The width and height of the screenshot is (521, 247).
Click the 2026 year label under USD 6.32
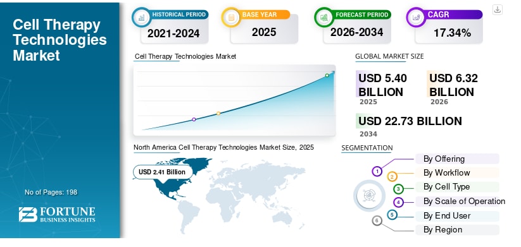point(439,102)
